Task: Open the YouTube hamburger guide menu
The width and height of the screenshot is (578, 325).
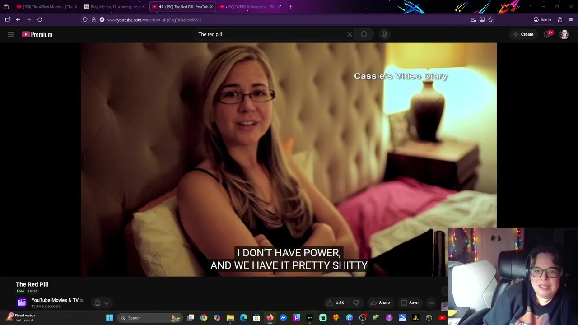Action: point(11,34)
